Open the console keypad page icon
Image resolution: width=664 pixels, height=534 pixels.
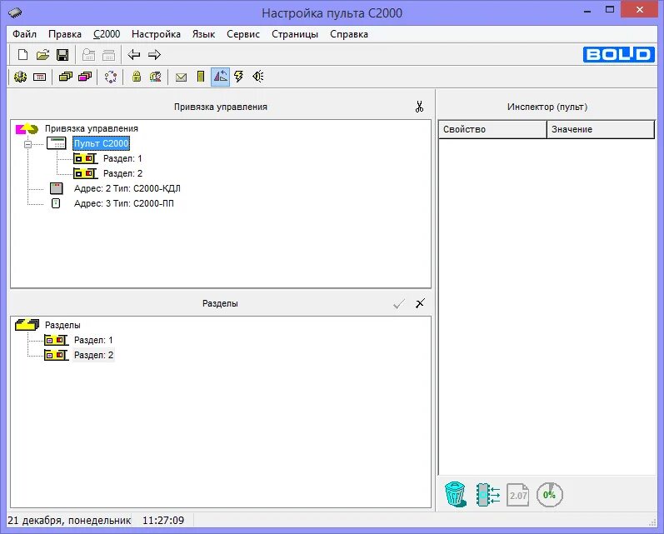point(39,77)
